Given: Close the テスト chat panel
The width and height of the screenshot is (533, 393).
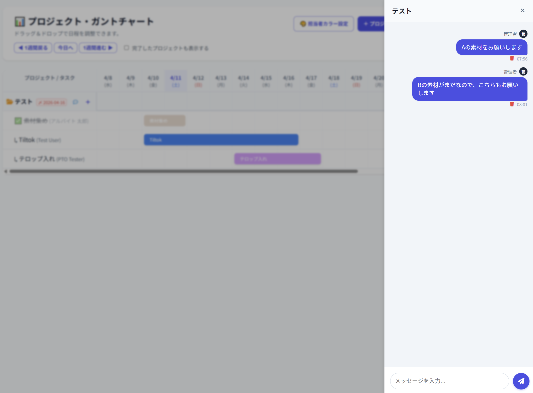Looking at the screenshot, I should pyautogui.click(x=522, y=10).
